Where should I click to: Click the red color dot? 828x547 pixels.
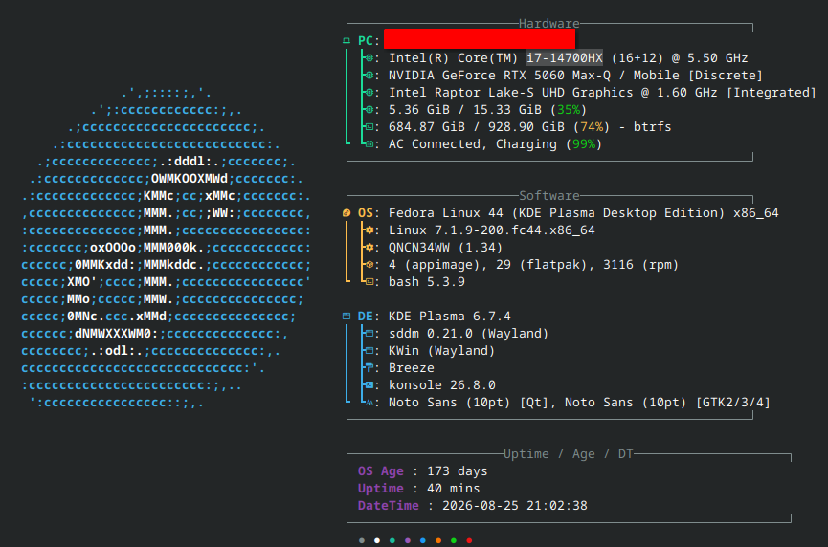tap(469, 540)
